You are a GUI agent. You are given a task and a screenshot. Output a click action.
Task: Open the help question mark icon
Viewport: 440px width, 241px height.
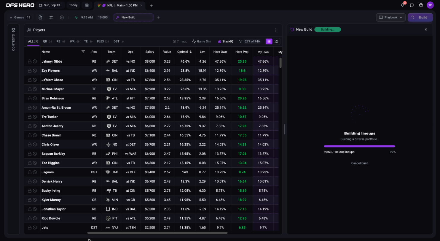coord(421,5)
